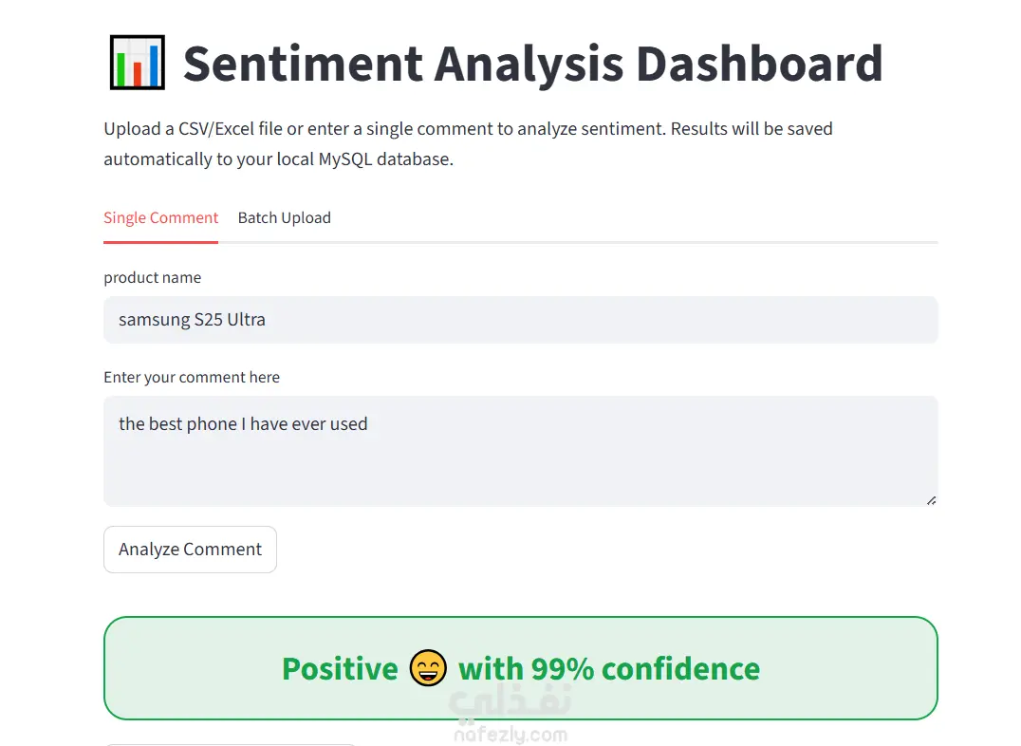Click the "Enter your comment here" label

(192, 378)
